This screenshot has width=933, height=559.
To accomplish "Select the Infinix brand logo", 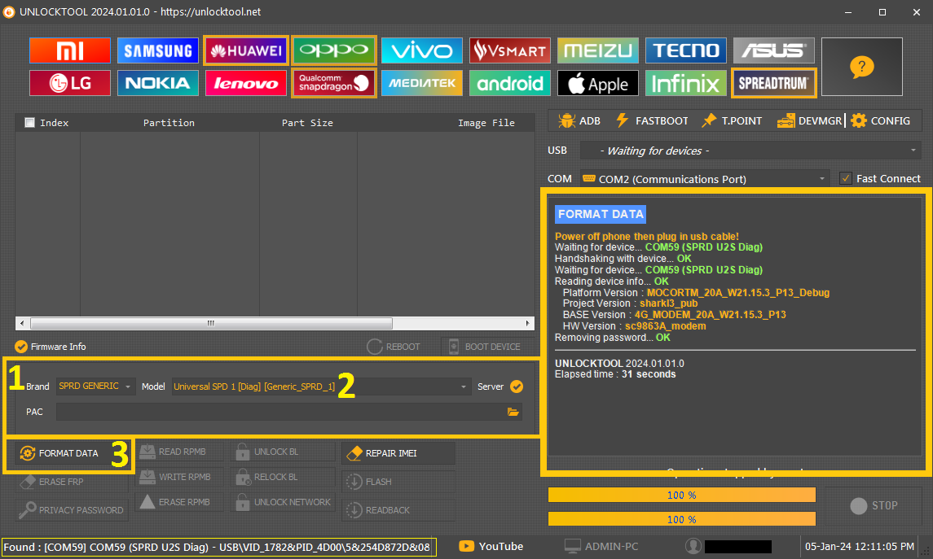I will 686,83.
